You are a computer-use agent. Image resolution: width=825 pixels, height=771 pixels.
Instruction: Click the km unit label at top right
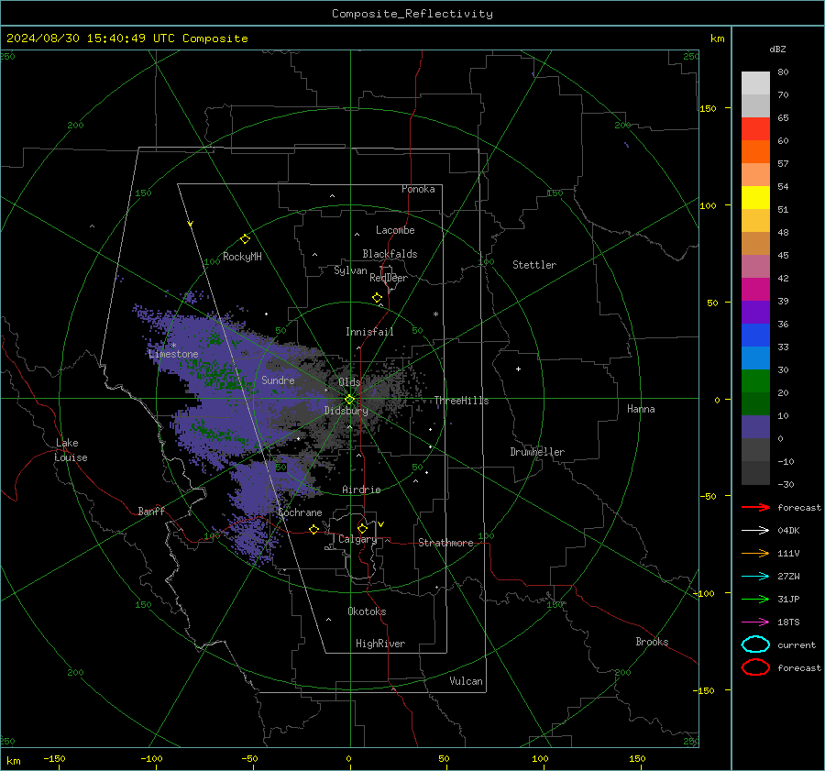click(x=717, y=39)
